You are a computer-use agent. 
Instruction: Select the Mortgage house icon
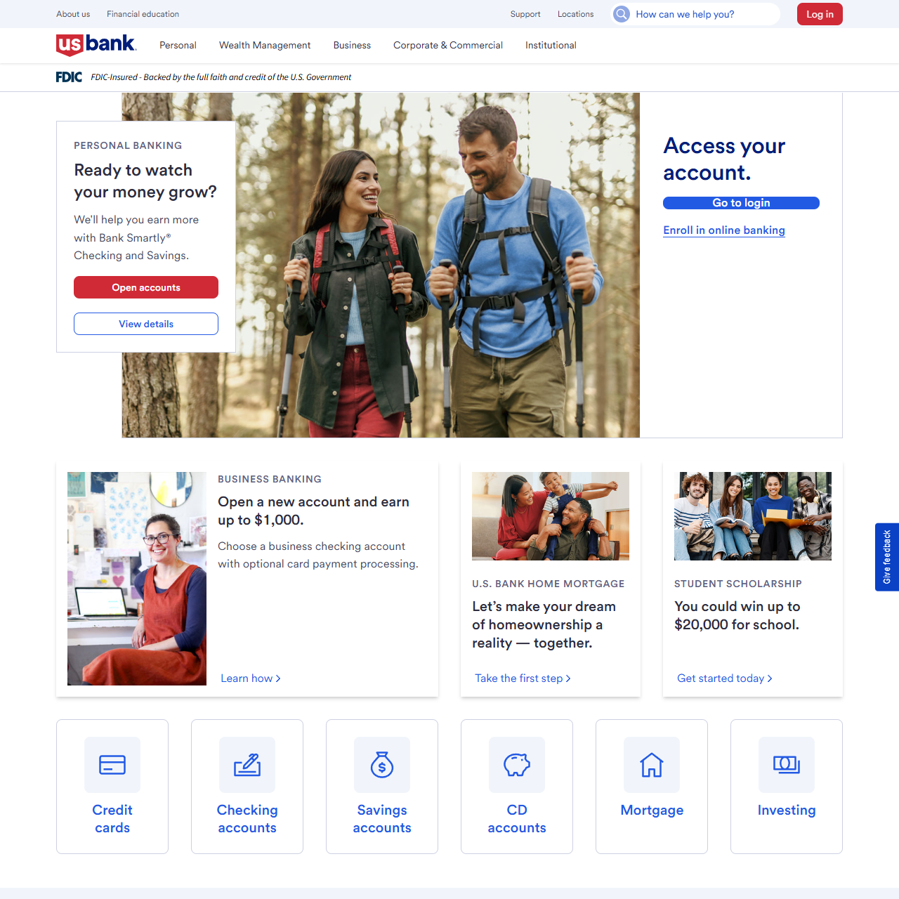coord(652,765)
